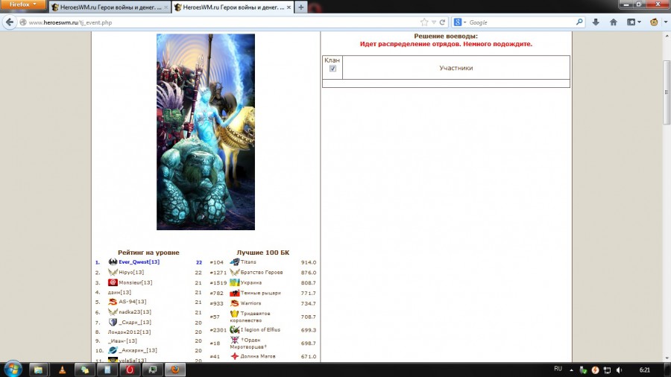Open the Тридевятое королевство clan link
The height and width of the screenshot is (377, 671).
point(251,317)
